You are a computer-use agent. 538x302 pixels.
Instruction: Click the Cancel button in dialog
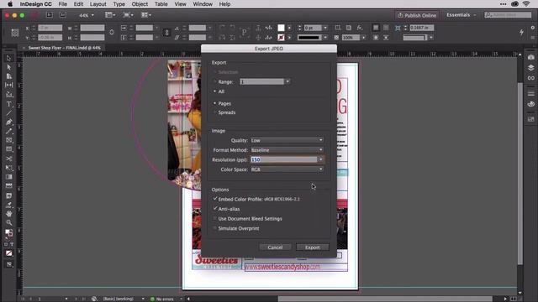pos(275,247)
